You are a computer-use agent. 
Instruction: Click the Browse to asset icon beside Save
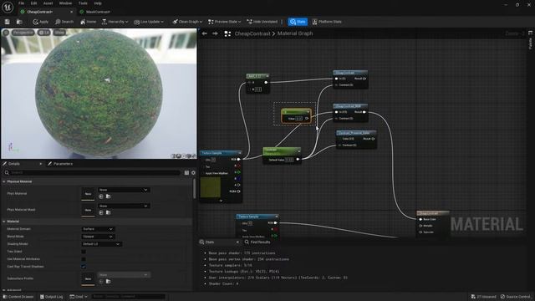(x=19, y=22)
